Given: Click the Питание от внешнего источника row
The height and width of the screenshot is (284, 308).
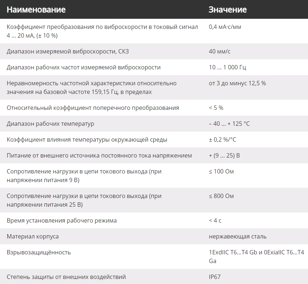Looking at the screenshot, I should point(154,155).
